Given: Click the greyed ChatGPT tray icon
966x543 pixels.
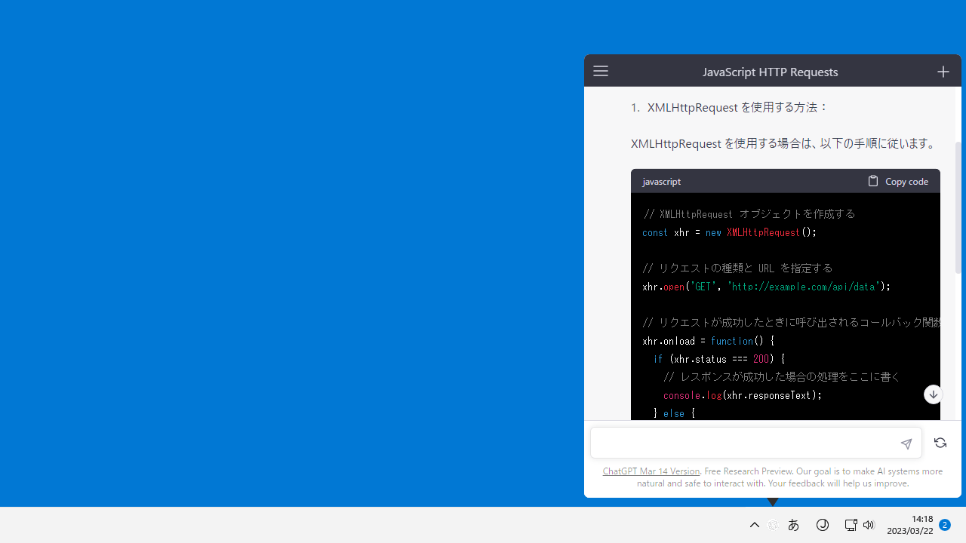Looking at the screenshot, I should tap(773, 525).
